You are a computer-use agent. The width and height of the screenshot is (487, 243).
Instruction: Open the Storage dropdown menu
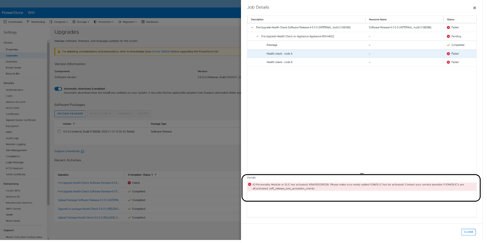pyautogui.click(x=81, y=22)
